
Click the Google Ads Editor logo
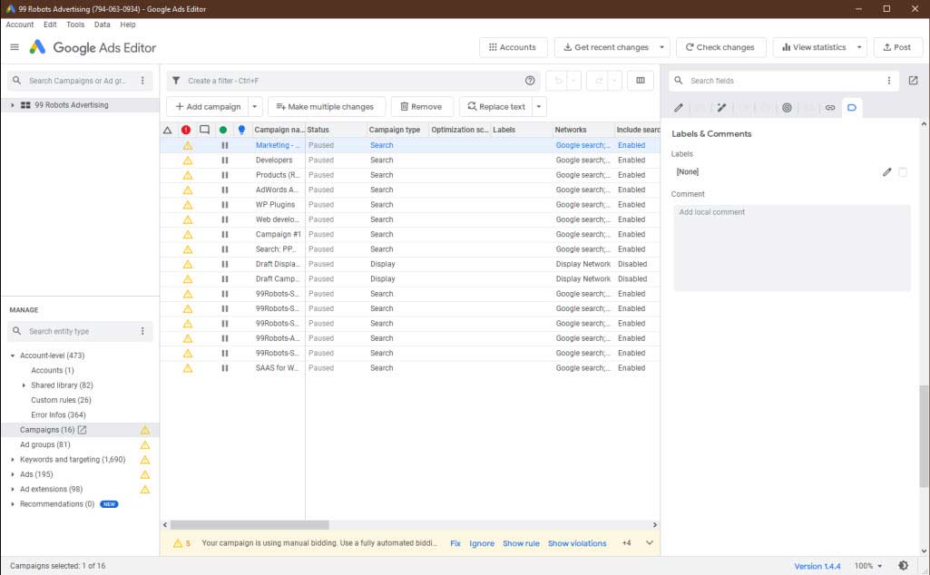[37, 47]
